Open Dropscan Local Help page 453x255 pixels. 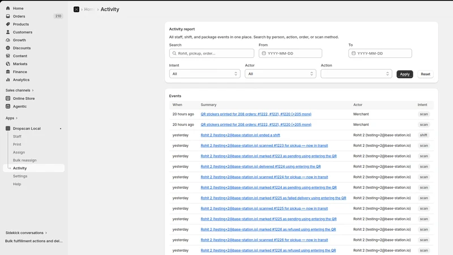point(17,184)
